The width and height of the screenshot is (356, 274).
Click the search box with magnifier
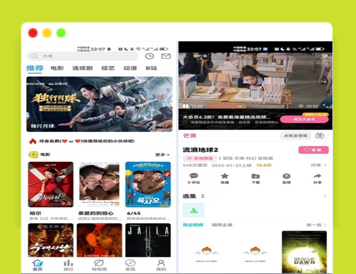[82, 56]
